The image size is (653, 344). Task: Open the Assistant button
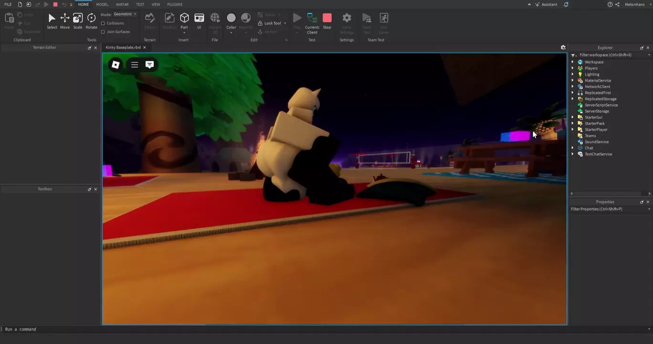[x=546, y=4]
